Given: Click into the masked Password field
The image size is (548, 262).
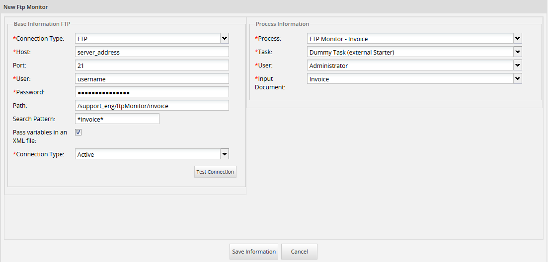Looking at the screenshot, I should click(x=152, y=92).
